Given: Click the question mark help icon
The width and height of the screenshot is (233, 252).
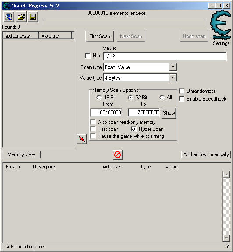Looking at the screenshot, I should pos(227,246).
